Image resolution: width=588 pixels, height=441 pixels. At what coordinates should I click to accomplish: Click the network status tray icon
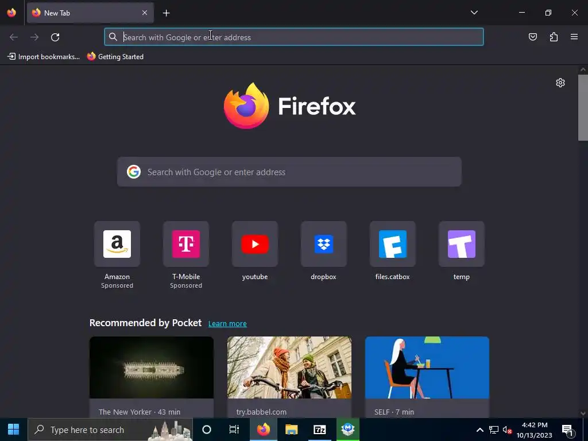point(493,430)
